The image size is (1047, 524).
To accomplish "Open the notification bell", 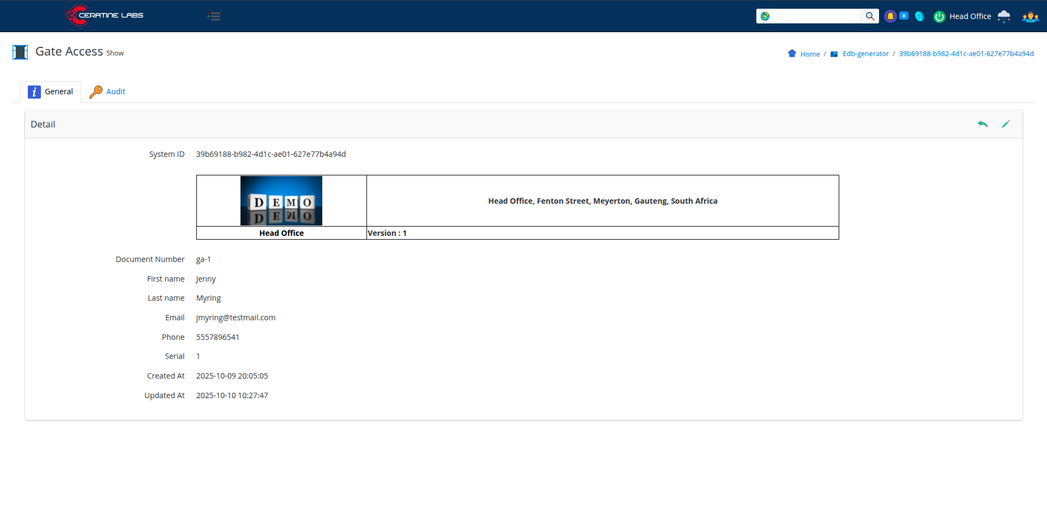I will coord(890,16).
